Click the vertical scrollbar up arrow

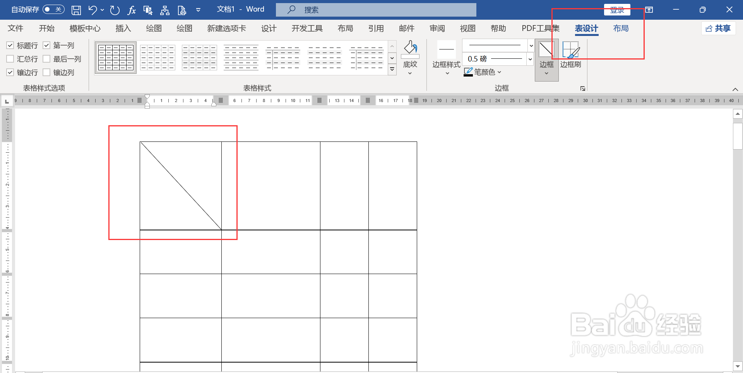point(738,114)
